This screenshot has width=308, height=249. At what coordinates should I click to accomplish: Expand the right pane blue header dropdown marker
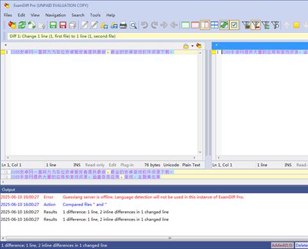[216, 45]
